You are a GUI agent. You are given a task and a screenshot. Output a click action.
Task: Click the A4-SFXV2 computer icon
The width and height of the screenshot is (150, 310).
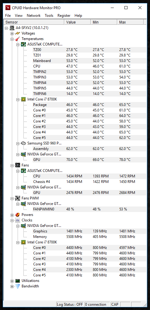click(x=12, y=28)
